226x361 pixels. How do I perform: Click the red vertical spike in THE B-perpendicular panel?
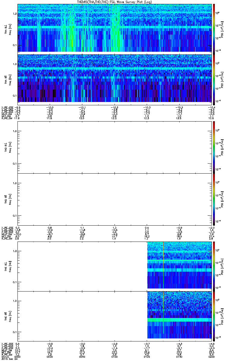163,265
